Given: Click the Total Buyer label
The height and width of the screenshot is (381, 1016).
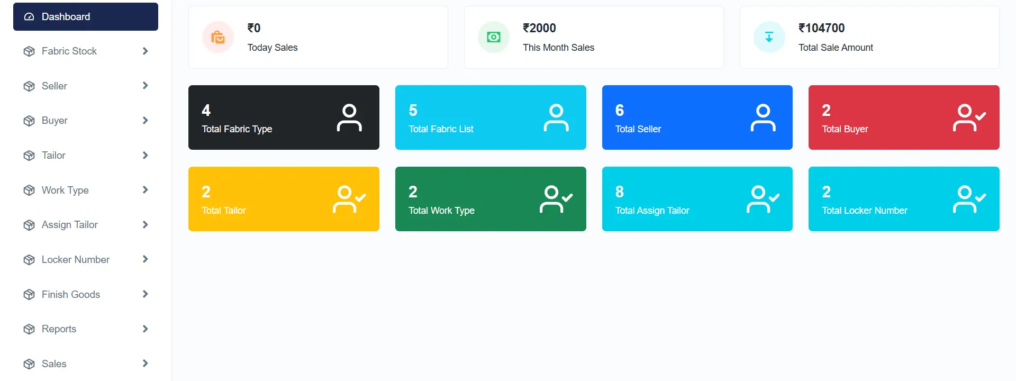Looking at the screenshot, I should [845, 129].
